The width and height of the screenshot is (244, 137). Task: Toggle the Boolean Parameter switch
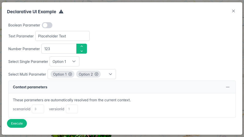click(x=47, y=25)
